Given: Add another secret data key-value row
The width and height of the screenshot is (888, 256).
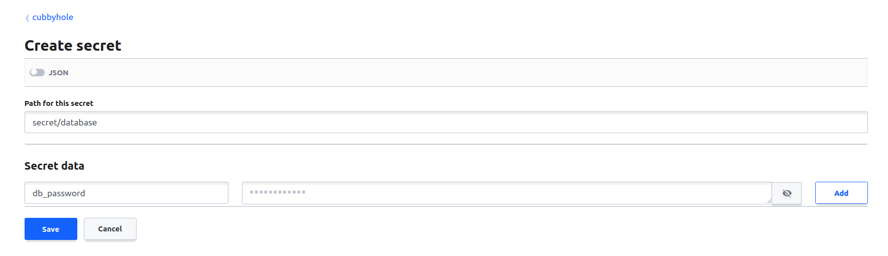Looking at the screenshot, I should click(x=841, y=193).
